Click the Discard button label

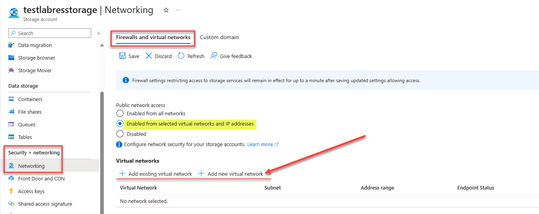coord(163,56)
